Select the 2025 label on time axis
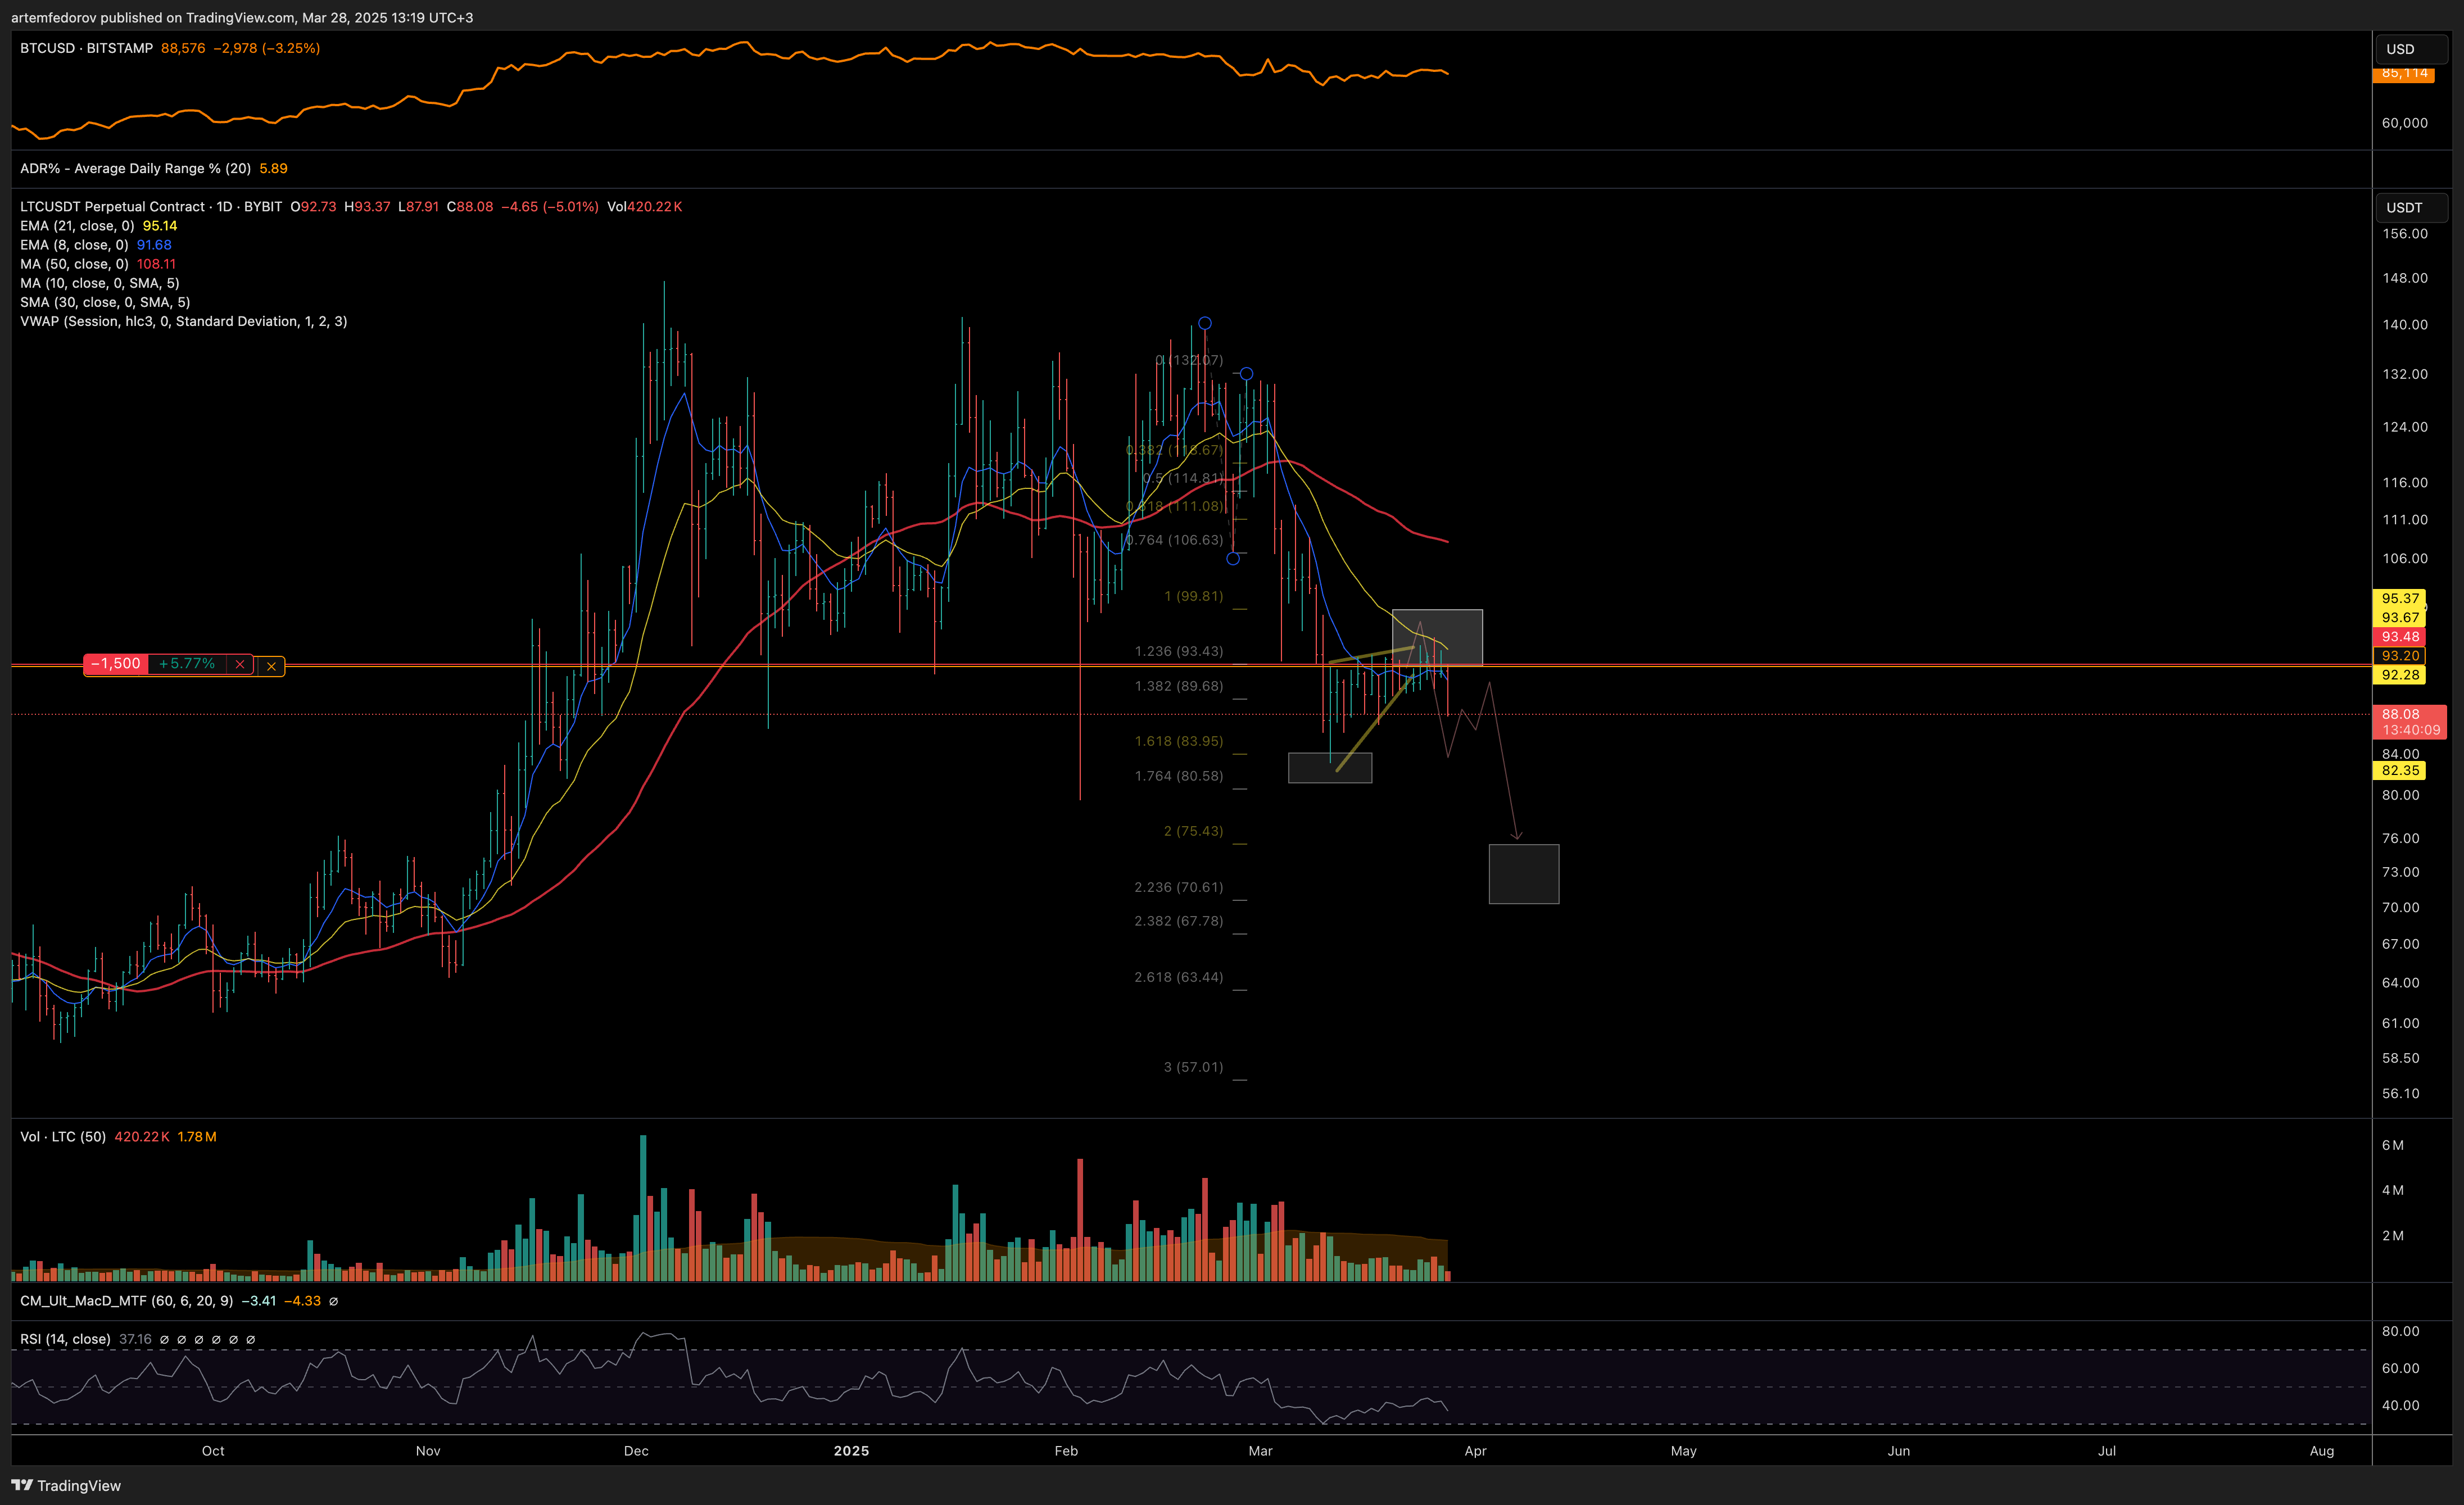2464x1505 pixels. point(851,1450)
